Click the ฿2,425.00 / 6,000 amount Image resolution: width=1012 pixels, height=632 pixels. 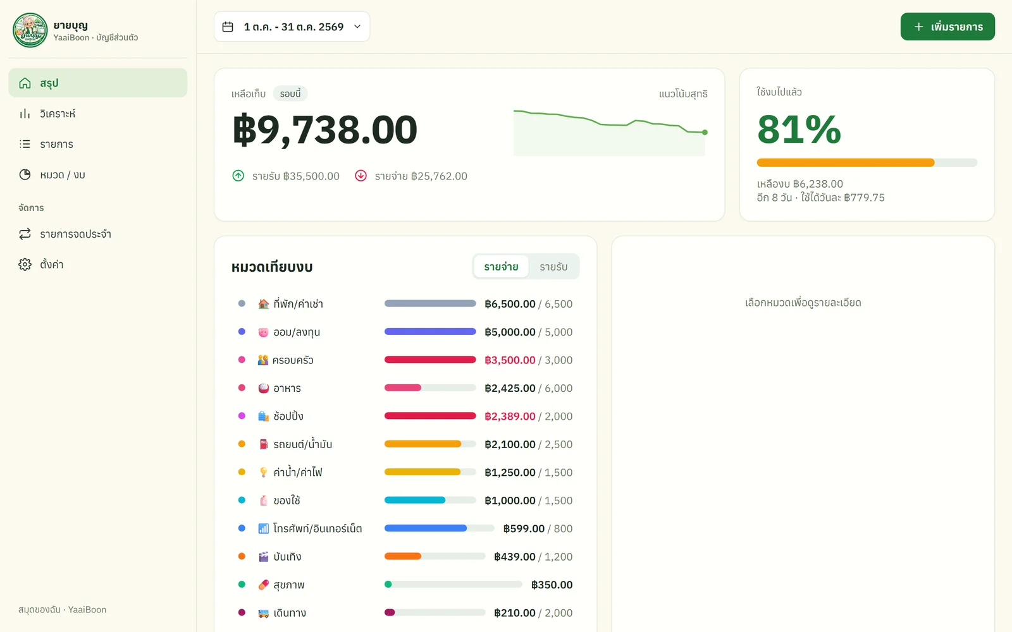click(529, 388)
